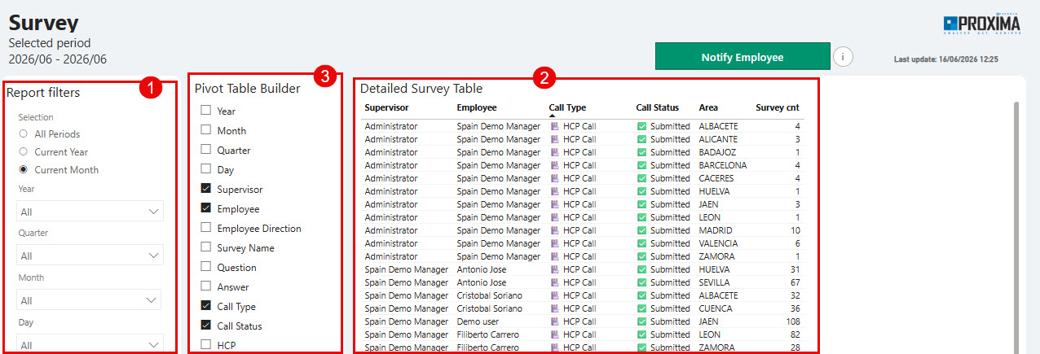Click the Notify Employee button
The image size is (1040, 354).
pyautogui.click(x=743, y=57)
